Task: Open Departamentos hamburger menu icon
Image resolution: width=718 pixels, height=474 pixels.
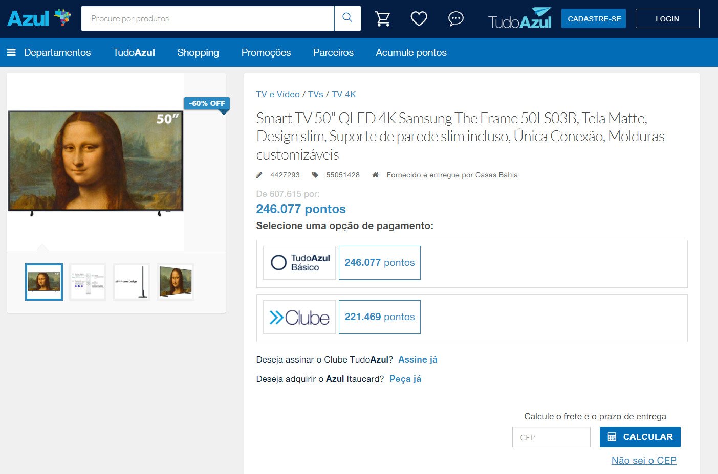Action: click(11, 52)
